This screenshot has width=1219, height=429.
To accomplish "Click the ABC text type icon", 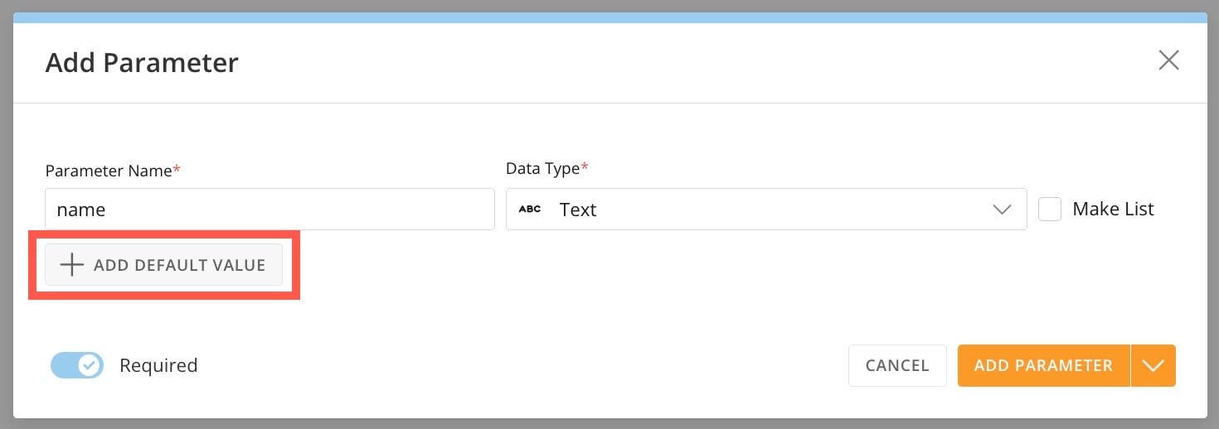I will pos(530,210).
